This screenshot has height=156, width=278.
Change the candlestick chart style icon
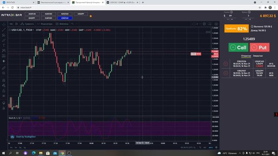tap(17, 24)
